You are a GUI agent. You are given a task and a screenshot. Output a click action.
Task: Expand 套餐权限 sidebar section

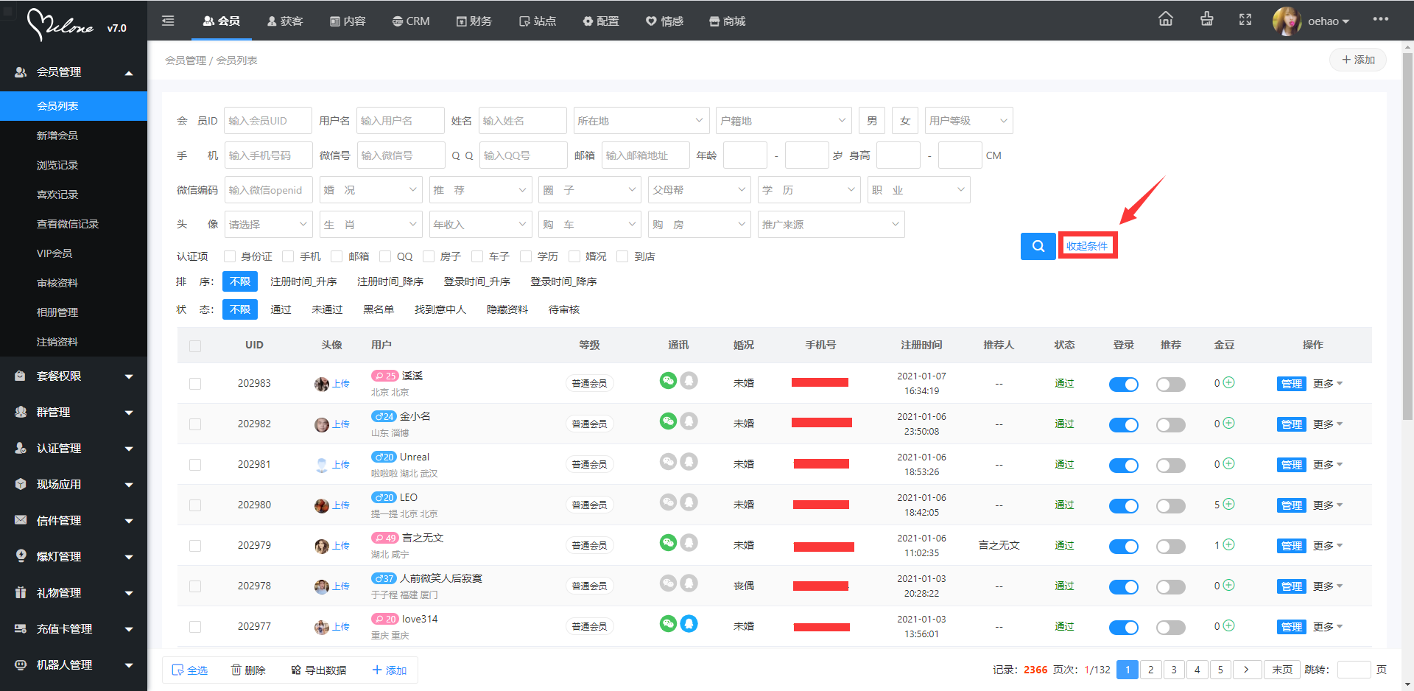74,376
